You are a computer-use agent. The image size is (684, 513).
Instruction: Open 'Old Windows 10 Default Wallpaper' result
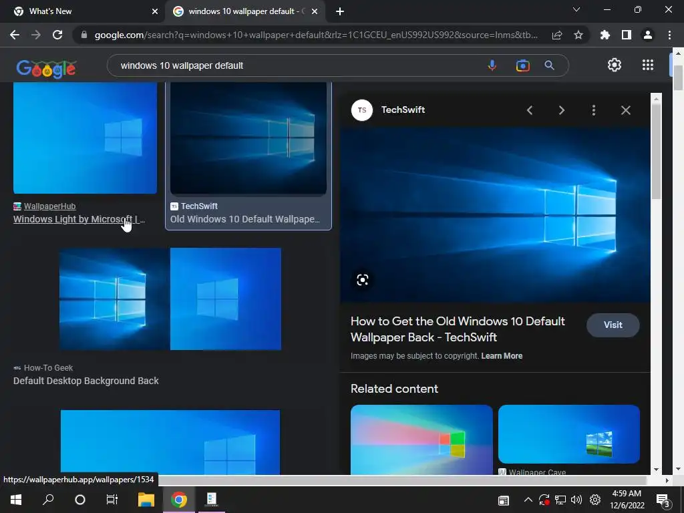[x=245, y=219]
